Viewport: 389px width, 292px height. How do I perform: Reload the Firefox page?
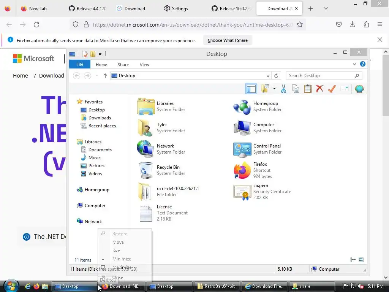pos(36,25)
